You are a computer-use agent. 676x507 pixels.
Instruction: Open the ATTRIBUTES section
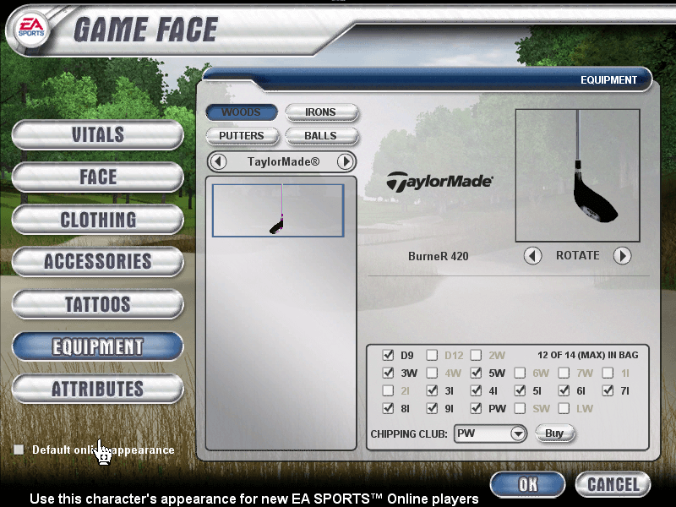98,389
